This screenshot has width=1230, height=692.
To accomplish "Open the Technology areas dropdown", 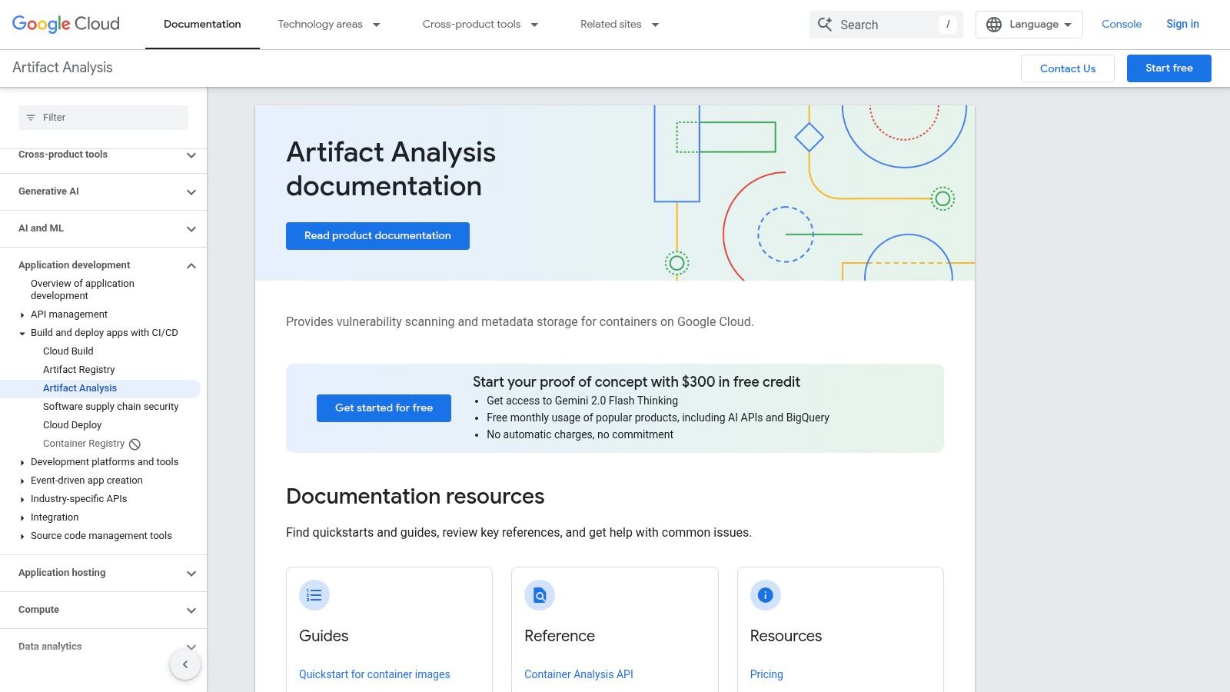I will 329,25.
